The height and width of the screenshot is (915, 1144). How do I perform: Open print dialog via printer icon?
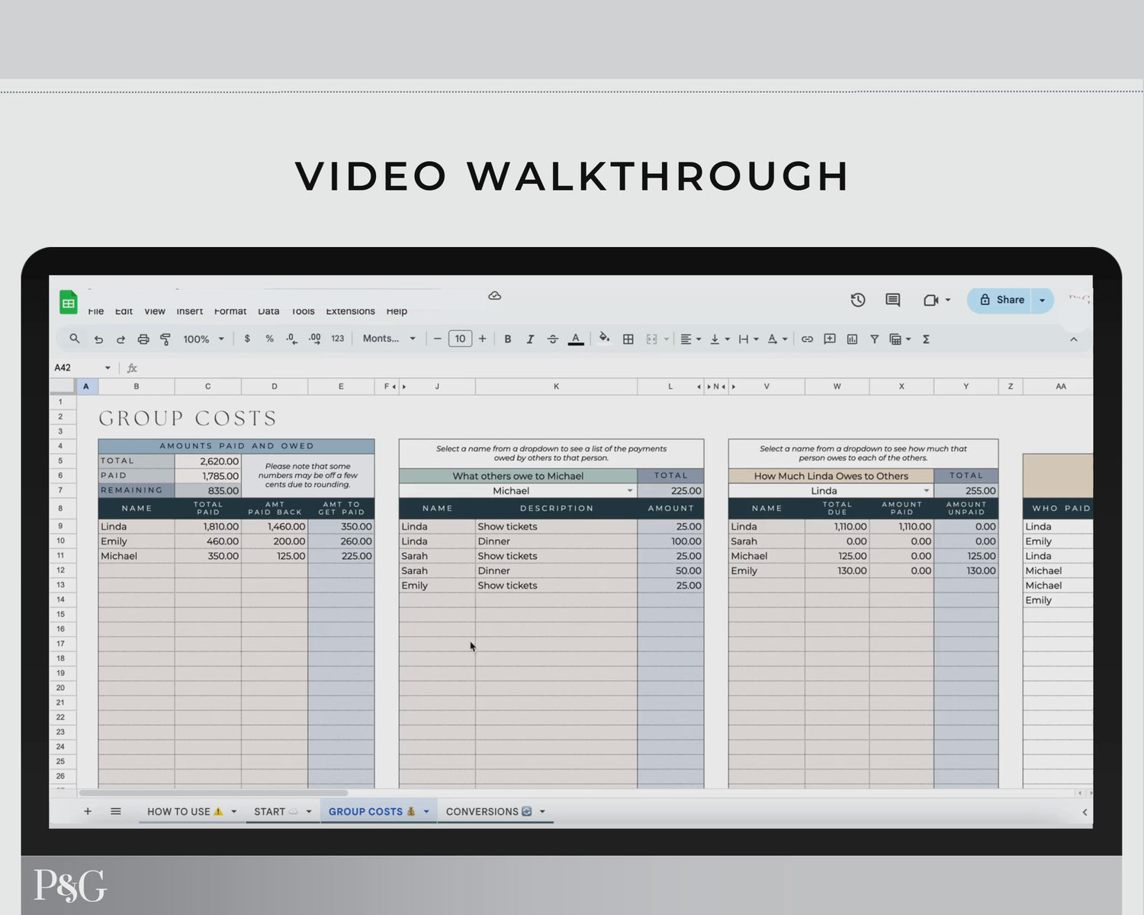tap(143, 339)
